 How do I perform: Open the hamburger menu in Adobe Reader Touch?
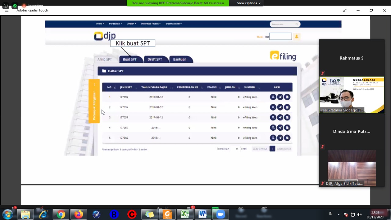(6, 10)
